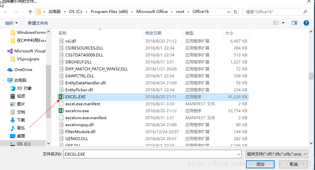Go back to the previous folder
315x170 pixels.
pyautogui.click(x=6, y=12)
